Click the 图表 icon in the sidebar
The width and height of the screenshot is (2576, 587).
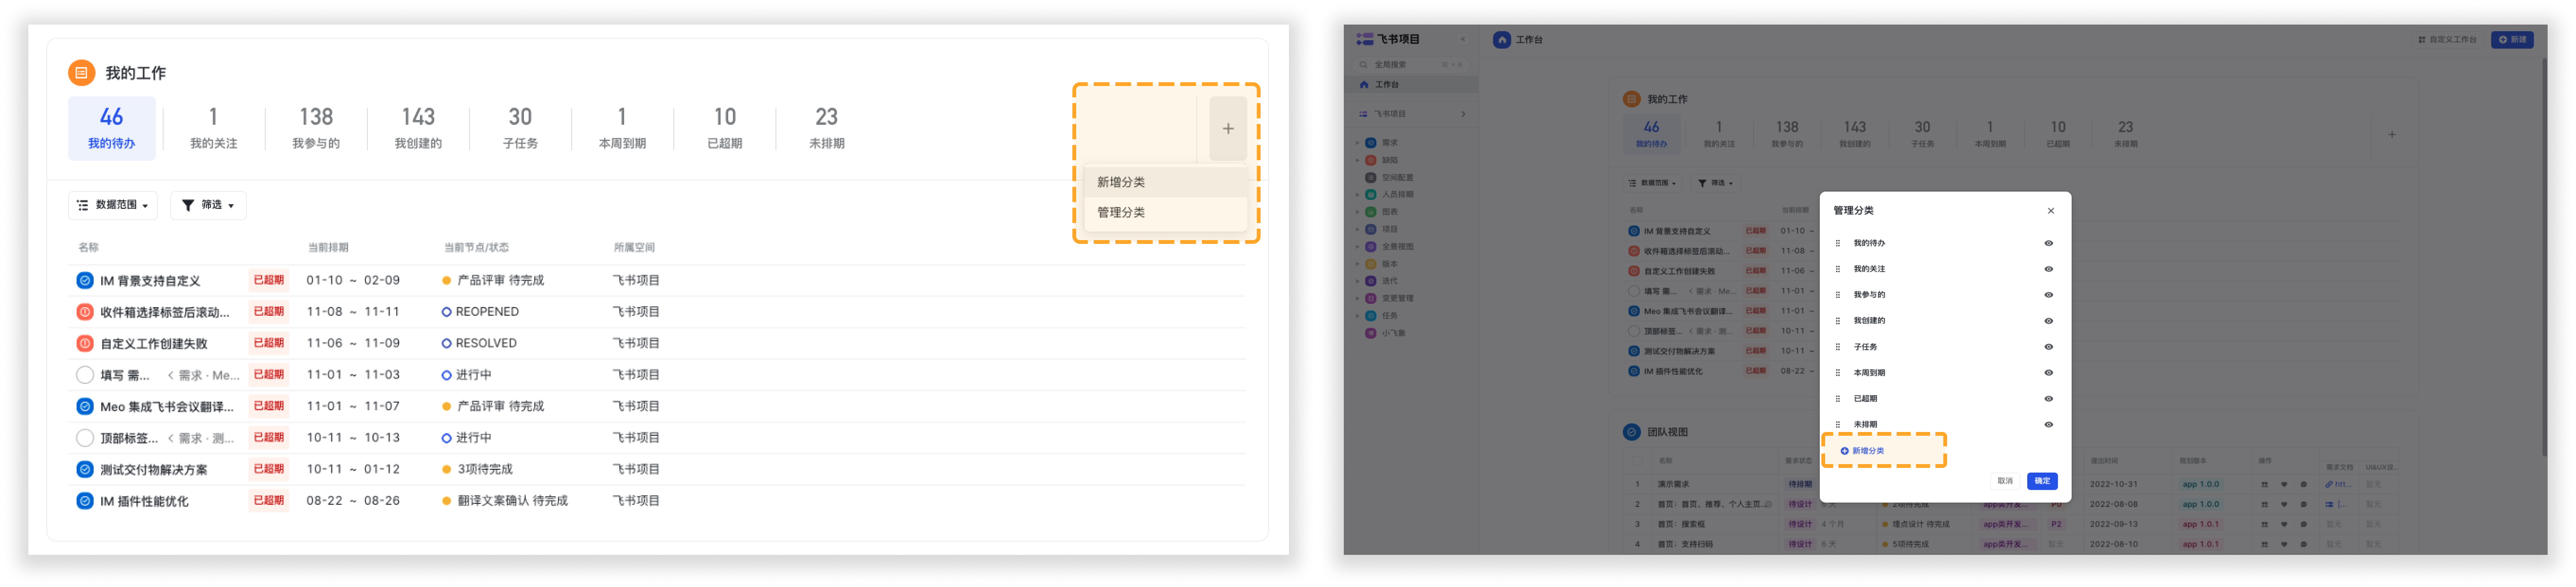click(x=1371, y=212)
